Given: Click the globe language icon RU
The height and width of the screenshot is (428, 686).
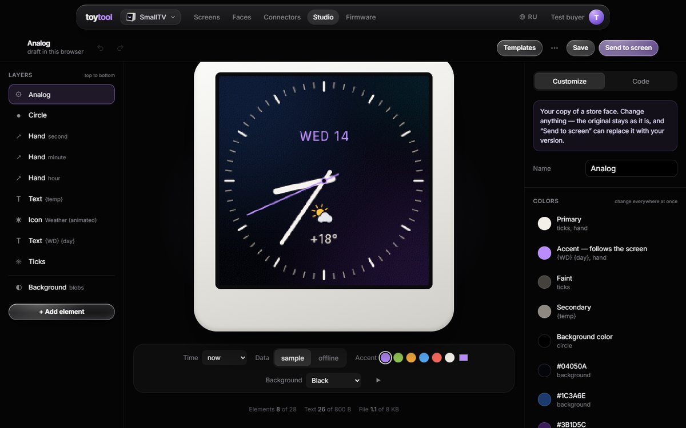Looking at the screenshot, I should pos(528,17).
